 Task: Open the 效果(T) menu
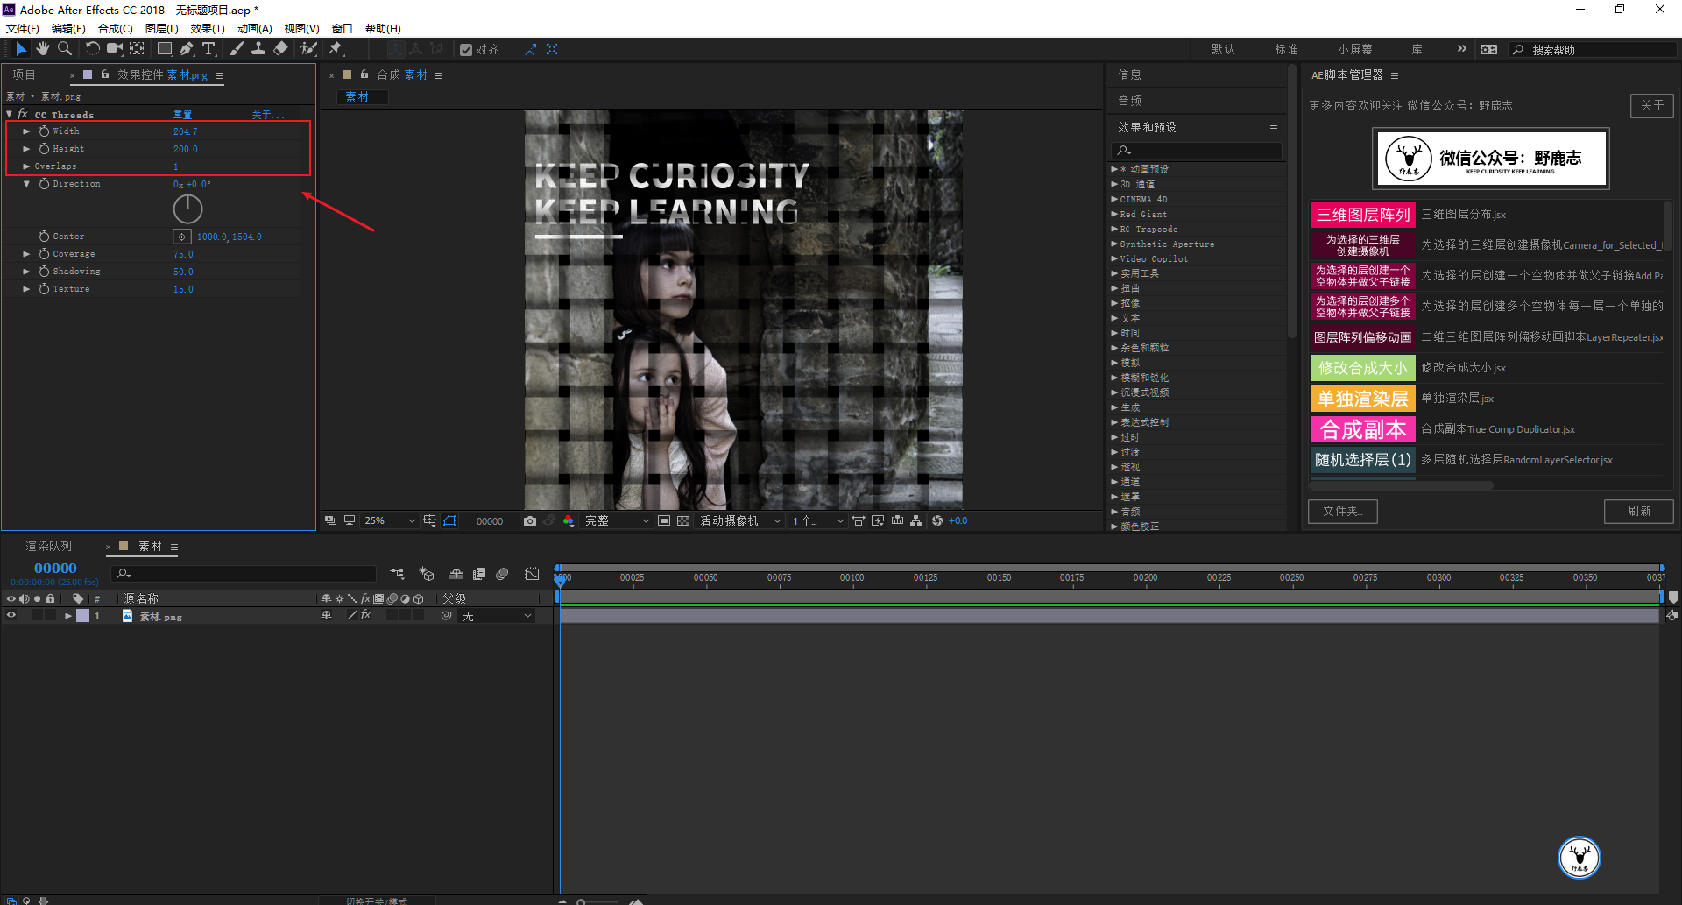(x=208, y=29)
